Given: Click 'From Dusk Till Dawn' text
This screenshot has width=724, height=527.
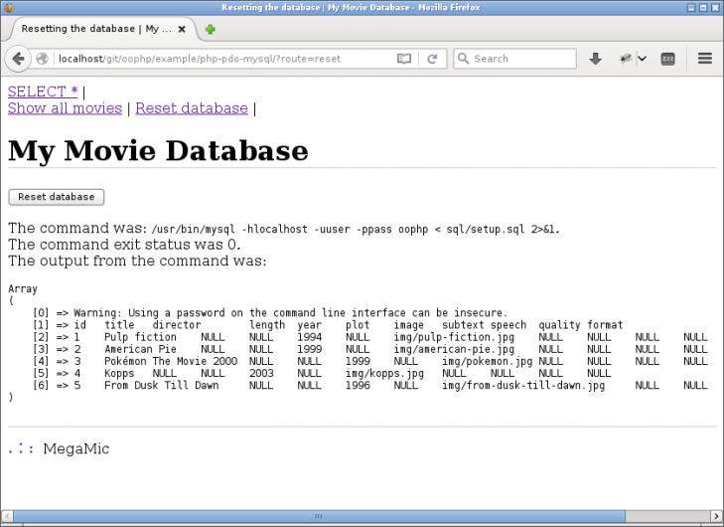Looking at the screenshot, I should point(162,385).
